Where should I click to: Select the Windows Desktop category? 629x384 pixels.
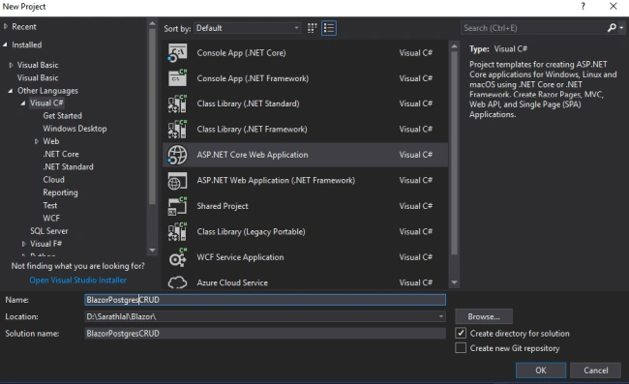coord(75,129)
